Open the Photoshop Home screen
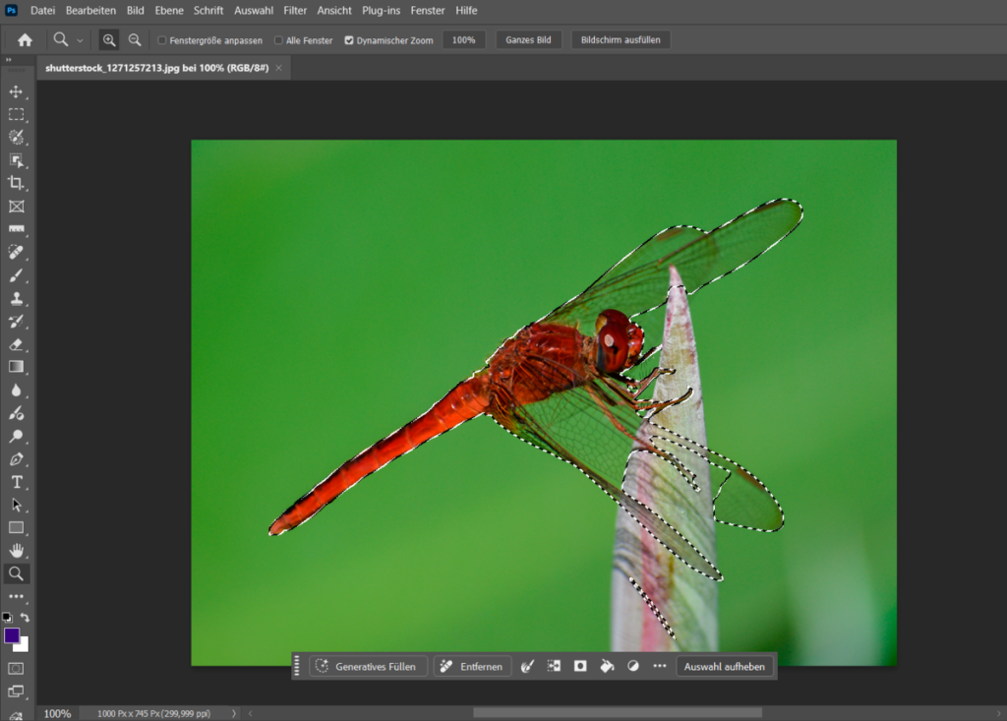 (x=23, y=39)
